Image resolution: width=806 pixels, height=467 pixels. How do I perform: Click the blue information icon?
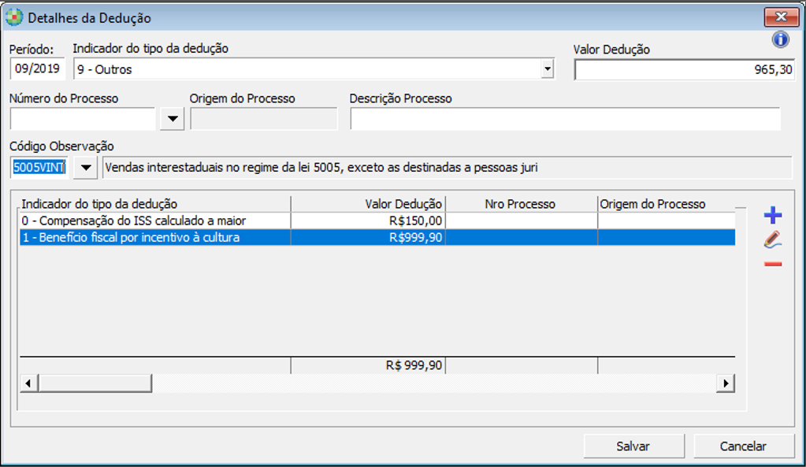[780, 40]
